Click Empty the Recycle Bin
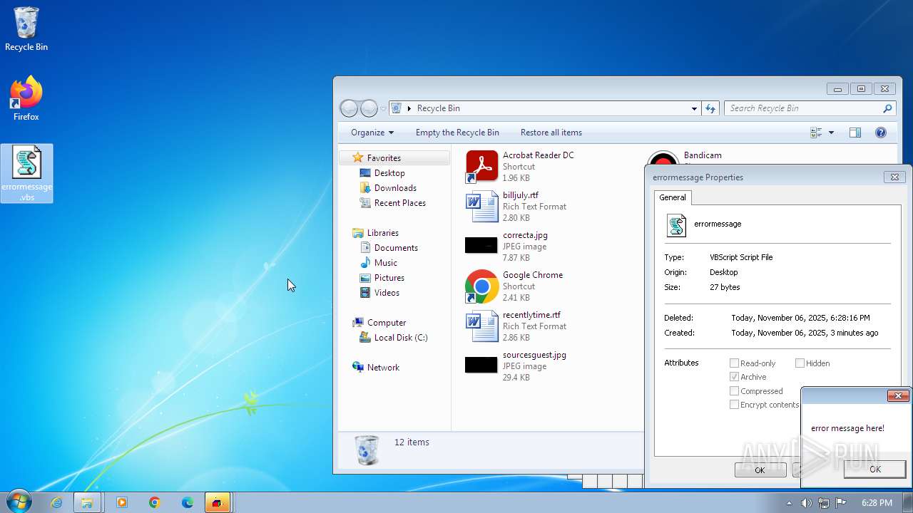The width and height of the screenshot is (913, 513). tap(457, 133)
